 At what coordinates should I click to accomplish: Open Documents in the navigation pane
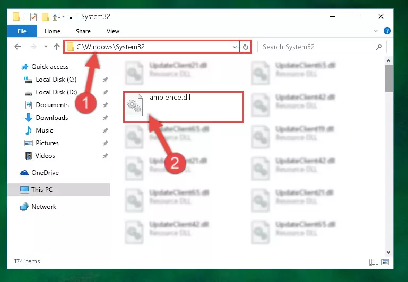pos(53,105)
